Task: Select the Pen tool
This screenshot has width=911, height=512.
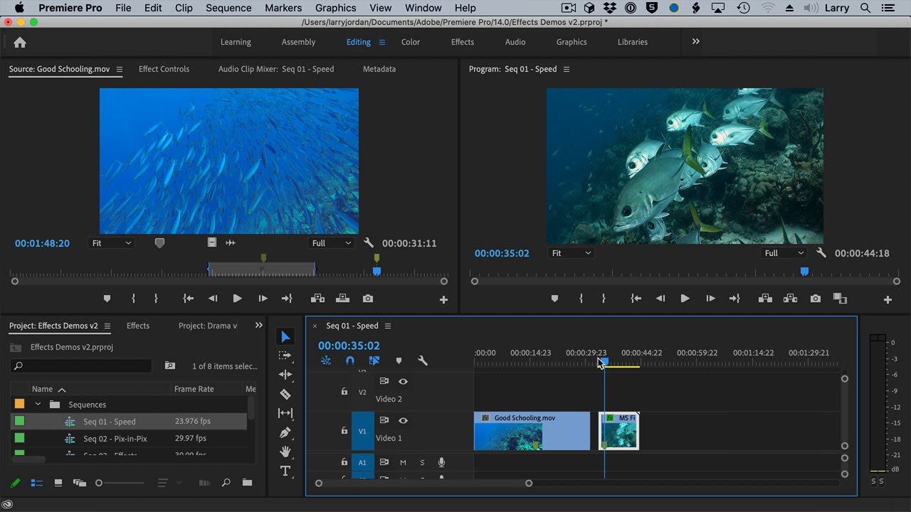Action: coord(285,432)
